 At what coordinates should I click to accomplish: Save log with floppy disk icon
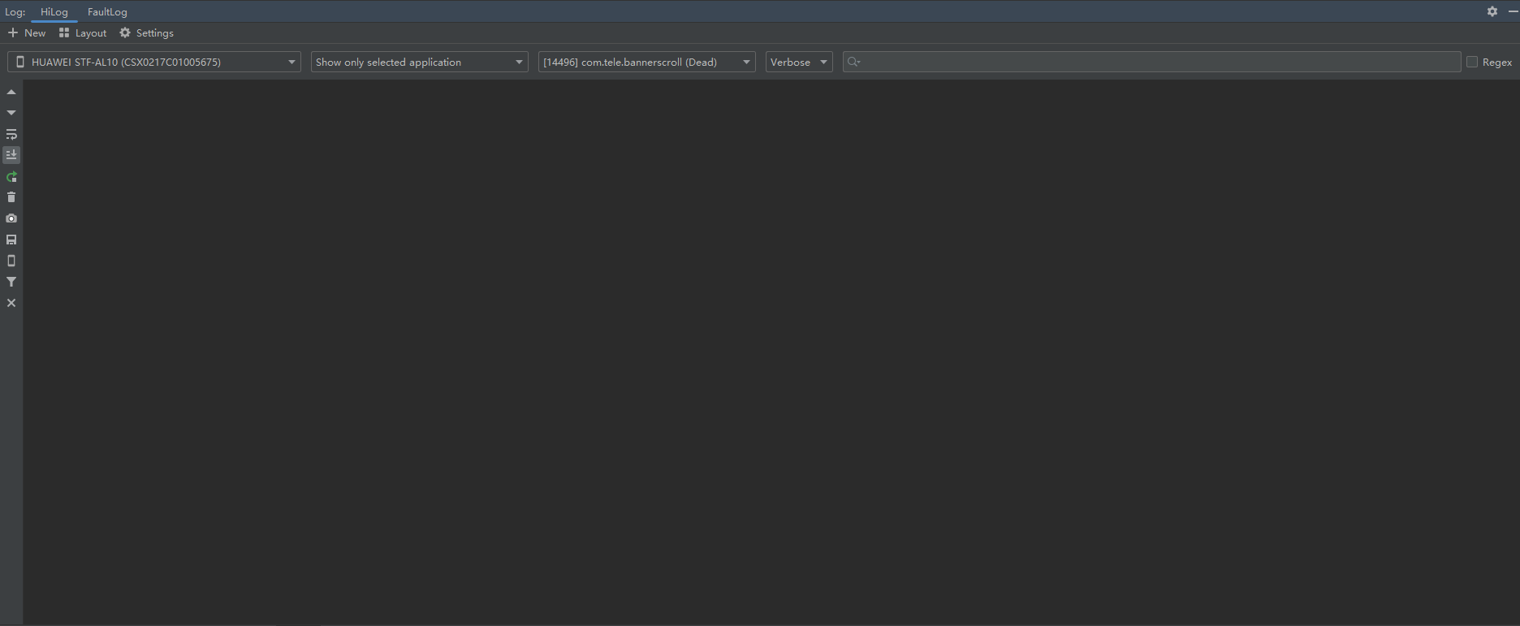pos(11,240)
